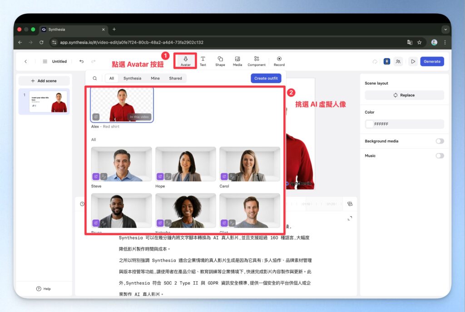The height and width of the screenshot is (312, 465).
Task: Enable the Background media toggle
Action: (x=439, y=141)
